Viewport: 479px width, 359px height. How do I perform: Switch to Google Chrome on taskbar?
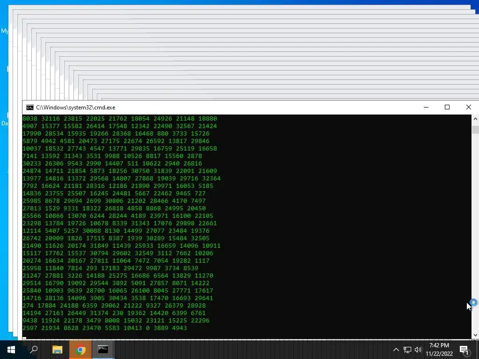tap(80, 349)
